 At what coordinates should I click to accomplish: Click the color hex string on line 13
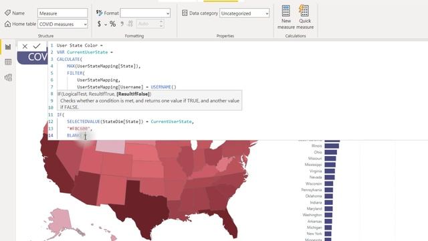78,129
